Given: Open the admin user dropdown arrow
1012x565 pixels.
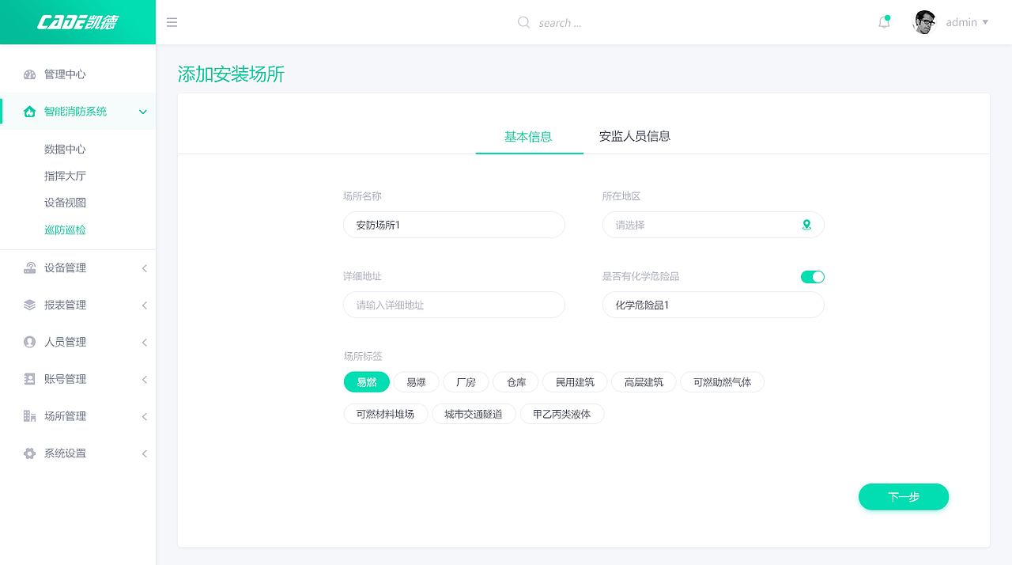Looking at the screenshot, I should pyautogui.click(x=985, y=22).
